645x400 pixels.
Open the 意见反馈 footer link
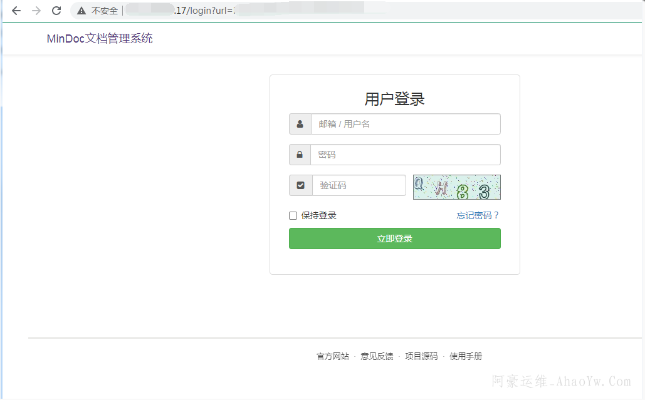point(377,357)
